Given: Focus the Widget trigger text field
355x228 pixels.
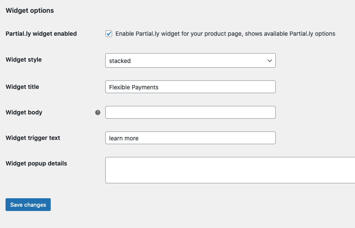Looking at the screenshot, I should point(190,138).
